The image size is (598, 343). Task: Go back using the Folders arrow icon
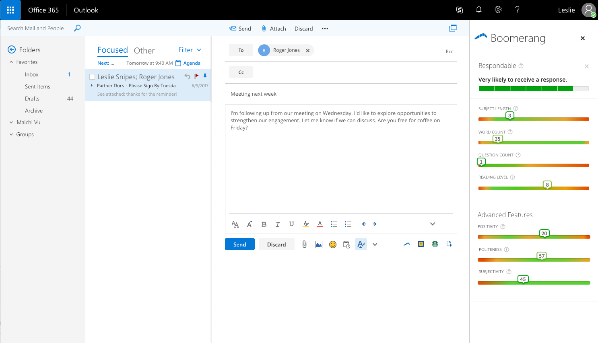pyautogui.click(x=12, y=49)
